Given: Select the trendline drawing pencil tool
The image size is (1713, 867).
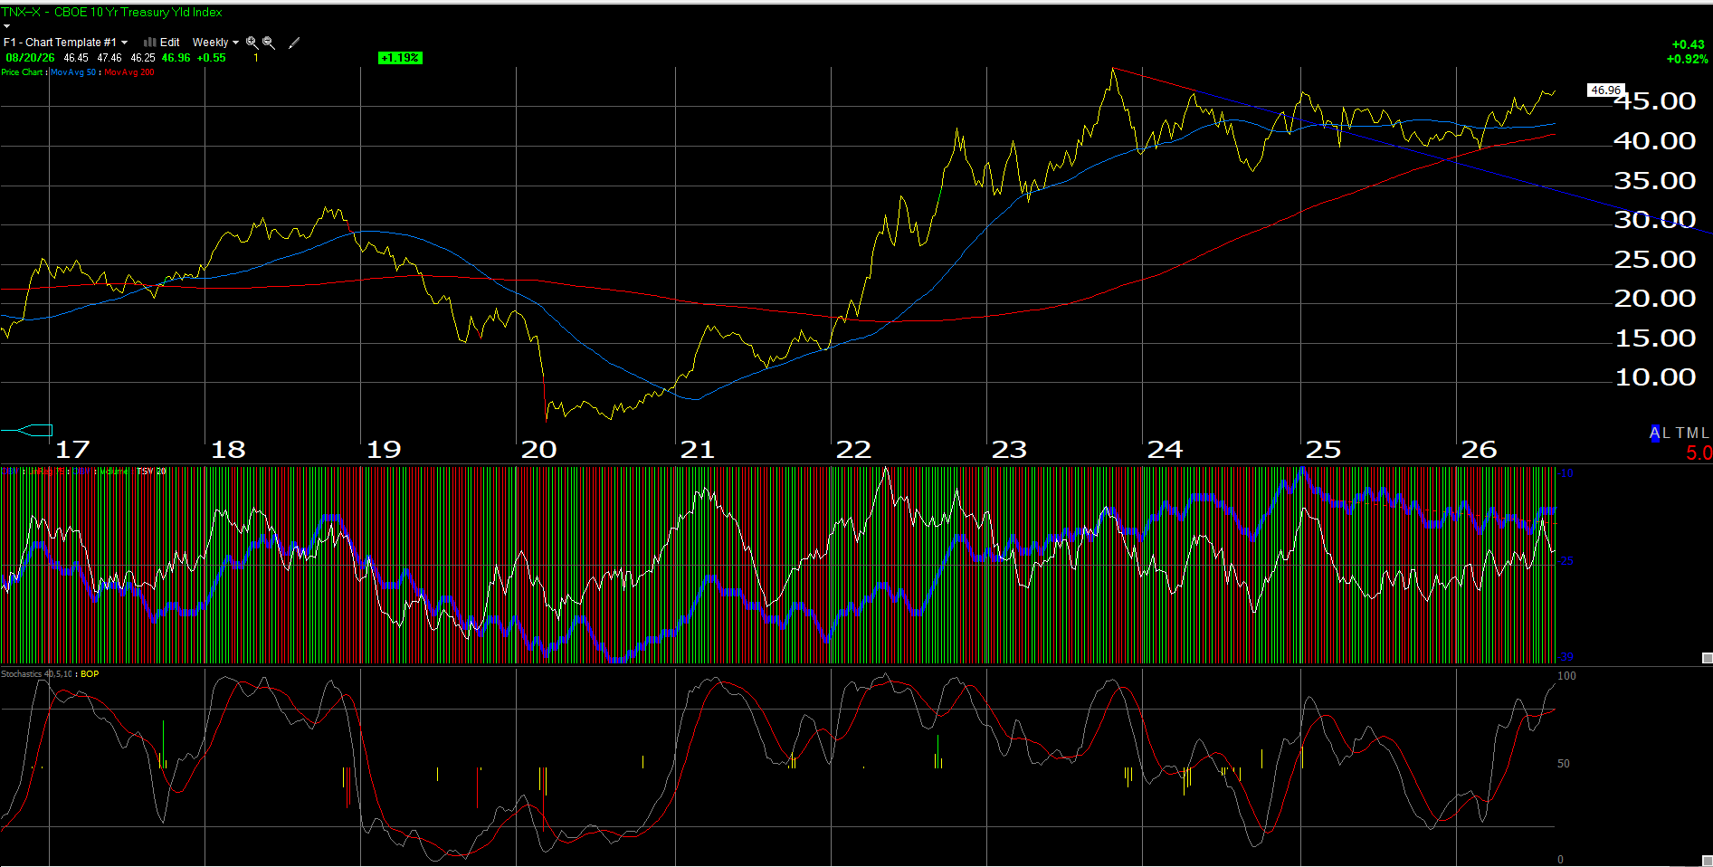Looking at the screenshot, I should (x=293, y=43).
